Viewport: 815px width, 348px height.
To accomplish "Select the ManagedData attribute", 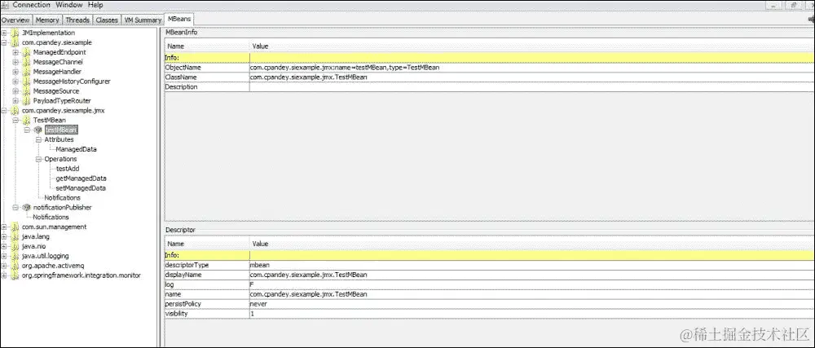I will (77, 149).
